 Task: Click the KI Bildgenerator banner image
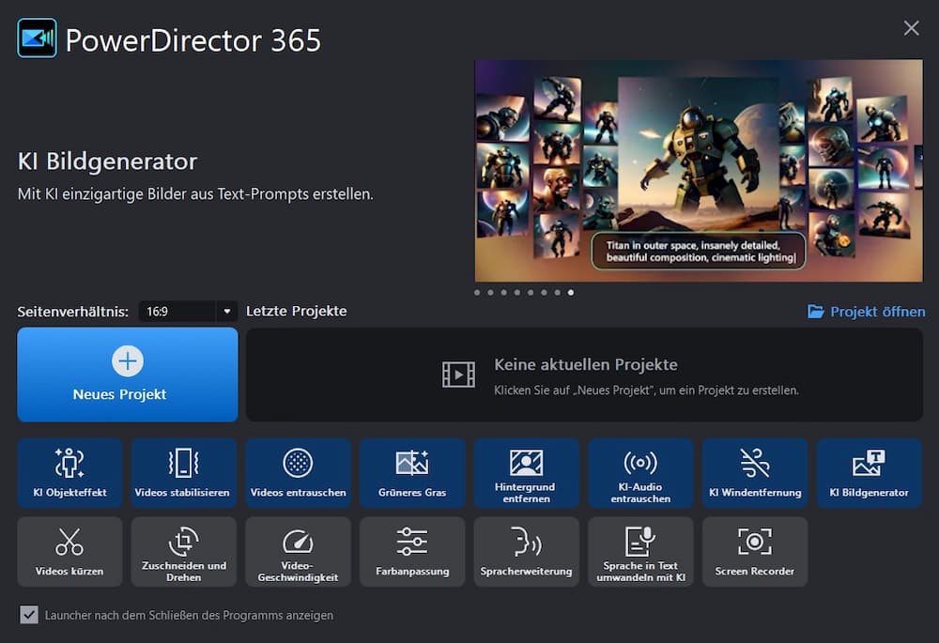point(699,171)
